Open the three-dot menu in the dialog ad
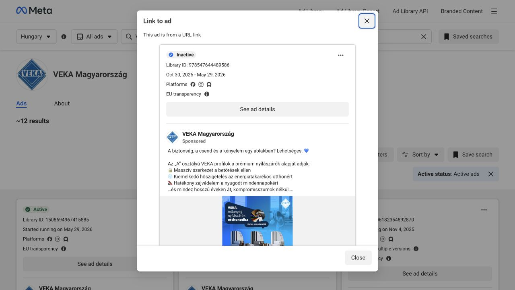515x290 pixels. click(341, 55)
